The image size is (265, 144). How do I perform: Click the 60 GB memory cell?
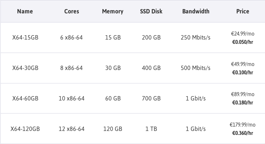point(113,98)
